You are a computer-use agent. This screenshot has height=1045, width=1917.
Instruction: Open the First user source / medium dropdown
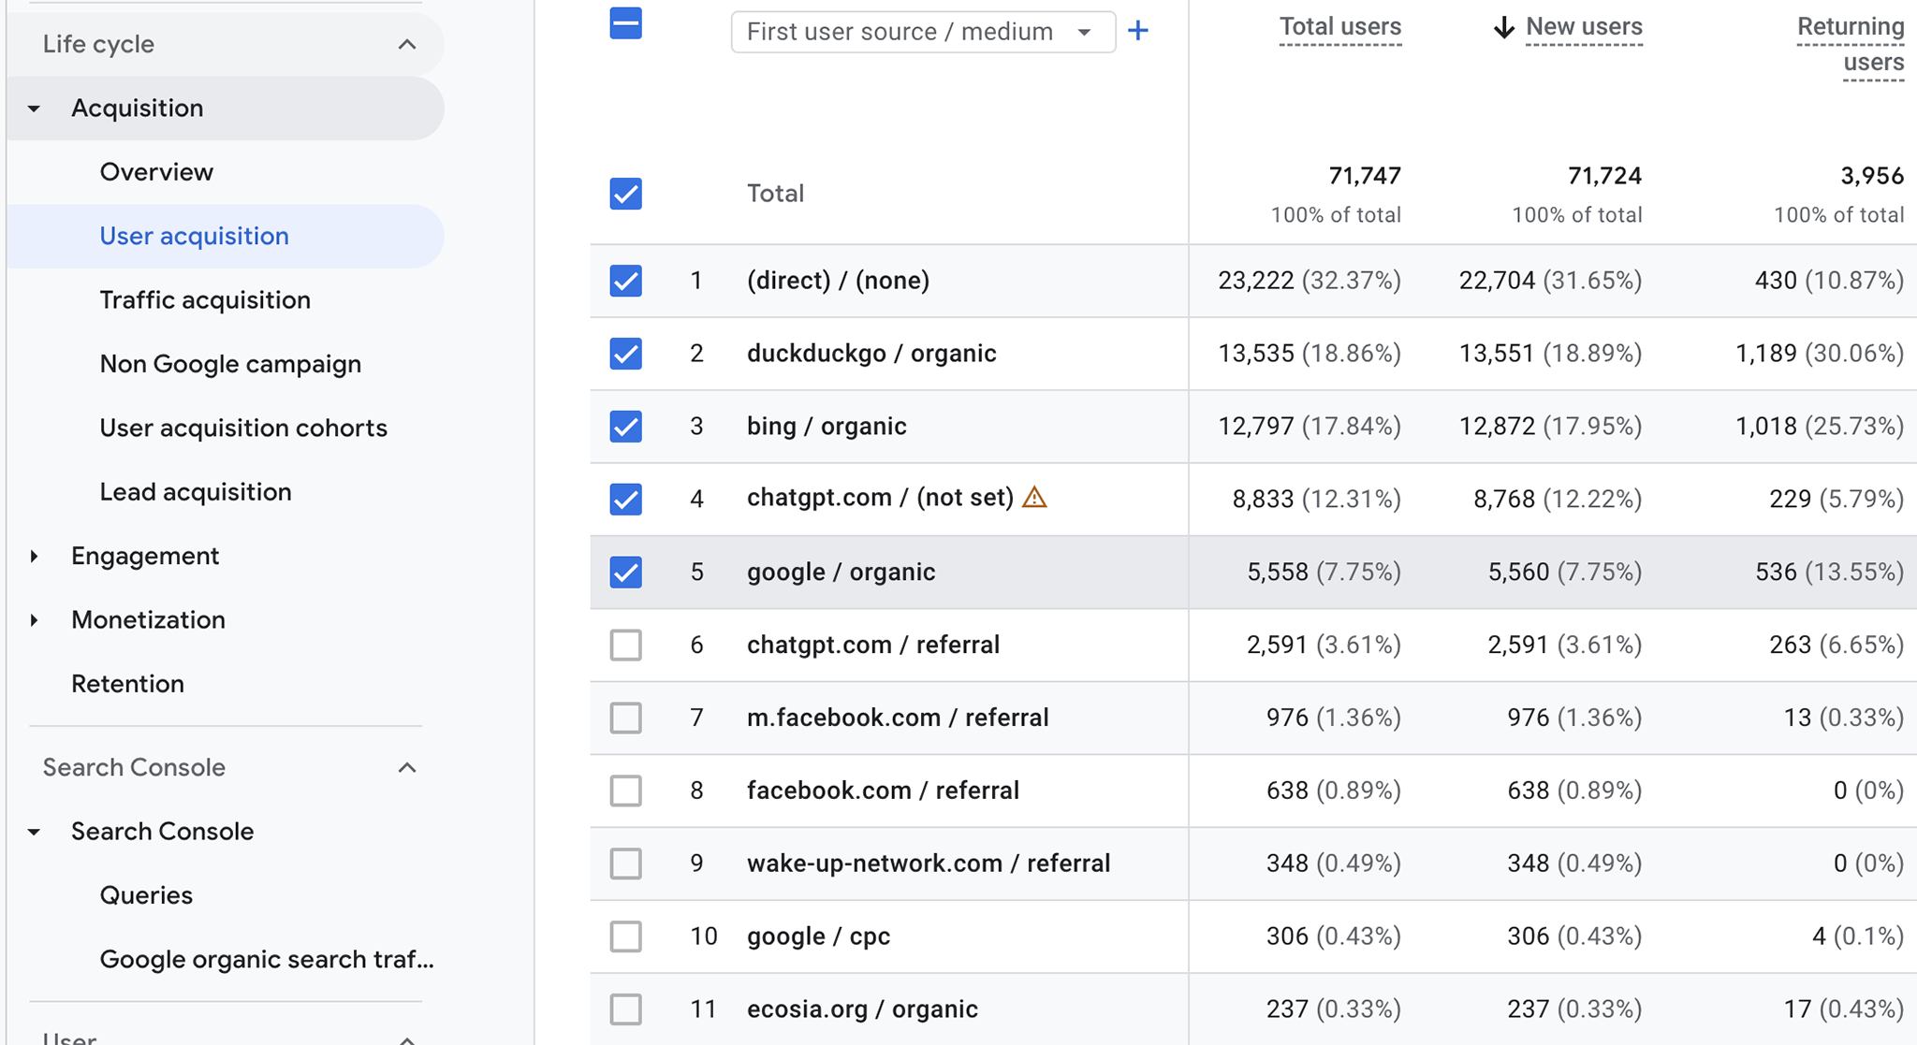[923, 32]
